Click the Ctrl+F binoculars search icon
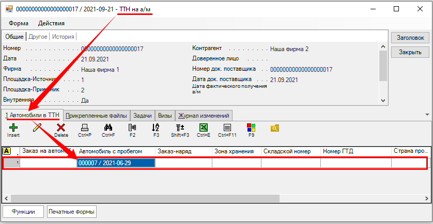 108,127
